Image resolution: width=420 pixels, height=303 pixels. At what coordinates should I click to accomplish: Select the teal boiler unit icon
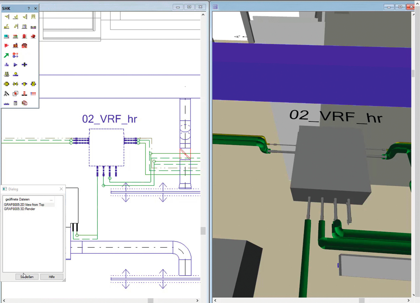6,36
